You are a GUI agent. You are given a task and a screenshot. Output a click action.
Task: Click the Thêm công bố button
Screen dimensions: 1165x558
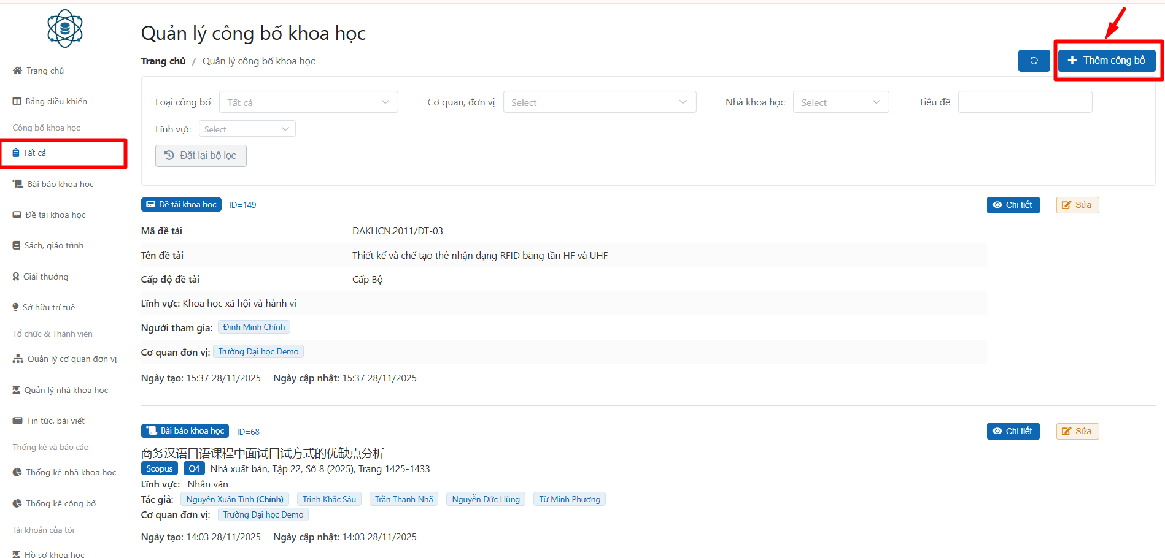[x=1106, y=61]
